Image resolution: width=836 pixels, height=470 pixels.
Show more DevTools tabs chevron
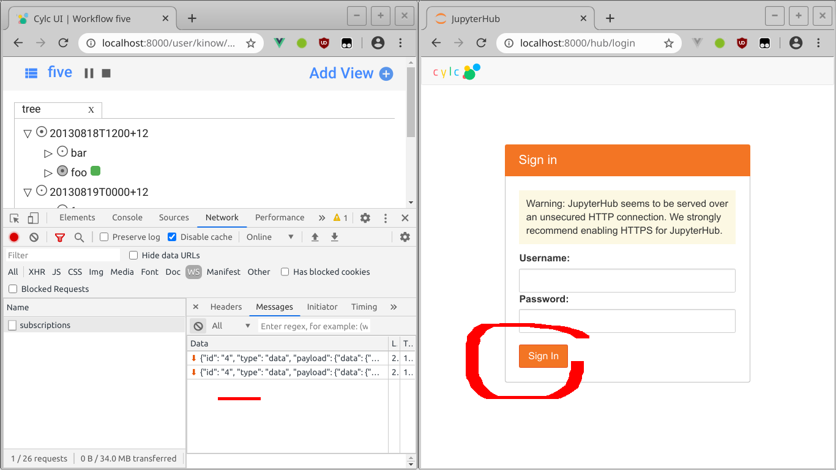click(x=322, y=218)
